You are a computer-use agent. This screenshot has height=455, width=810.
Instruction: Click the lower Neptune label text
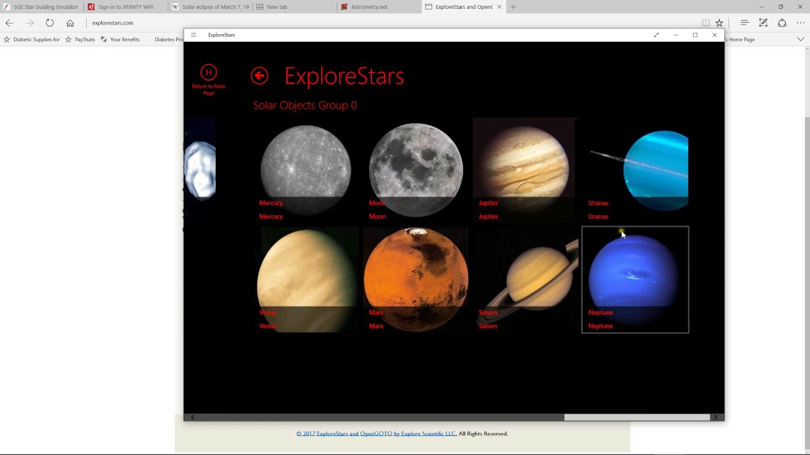[x=601, y=326]
